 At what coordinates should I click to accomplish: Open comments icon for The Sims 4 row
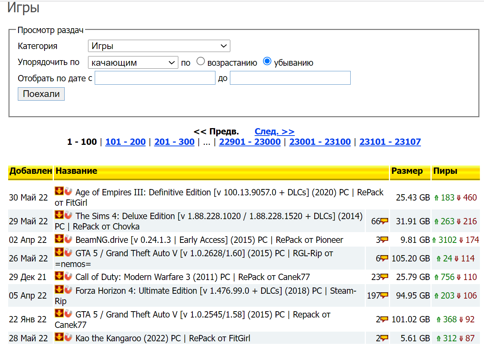(x=384, y=221)
